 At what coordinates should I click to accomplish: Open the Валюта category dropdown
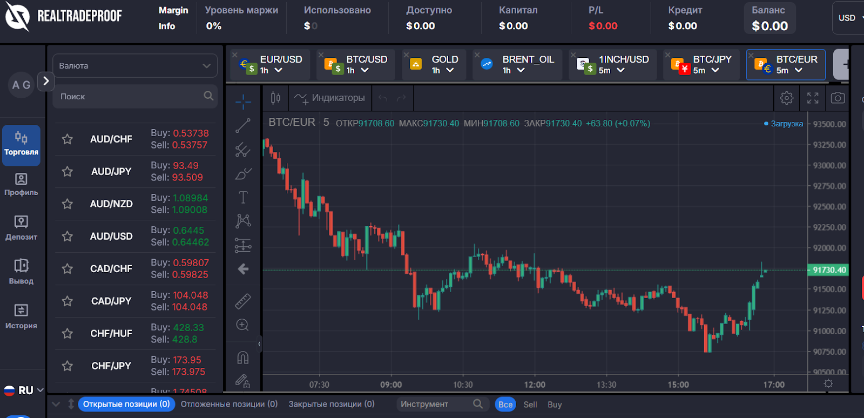[x=135, y=66]
